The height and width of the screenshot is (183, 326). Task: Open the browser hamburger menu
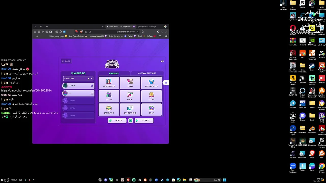point(35,32)
